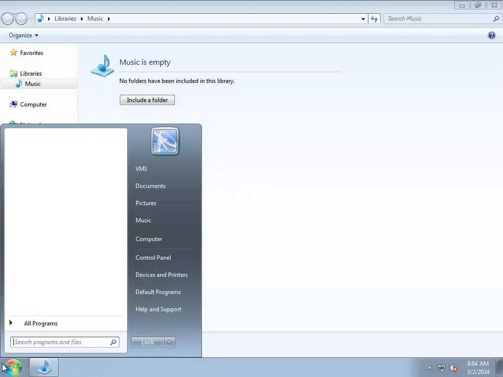
Task: Click the Computer icon in navigation pane
Action: pos(13,104)
